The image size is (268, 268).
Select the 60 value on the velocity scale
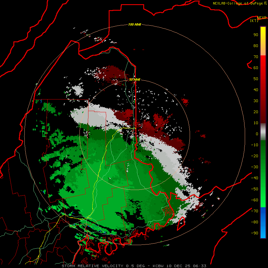256,68
